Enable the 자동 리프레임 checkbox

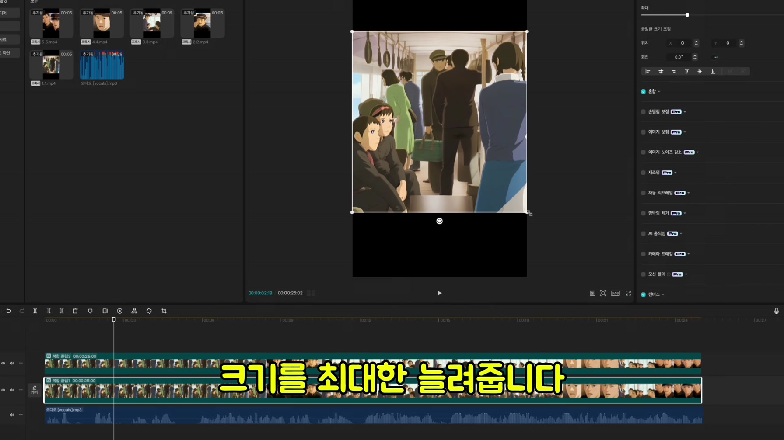point(643,193)
